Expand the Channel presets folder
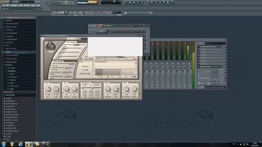262x147 pixels. (x=12, y=24)
